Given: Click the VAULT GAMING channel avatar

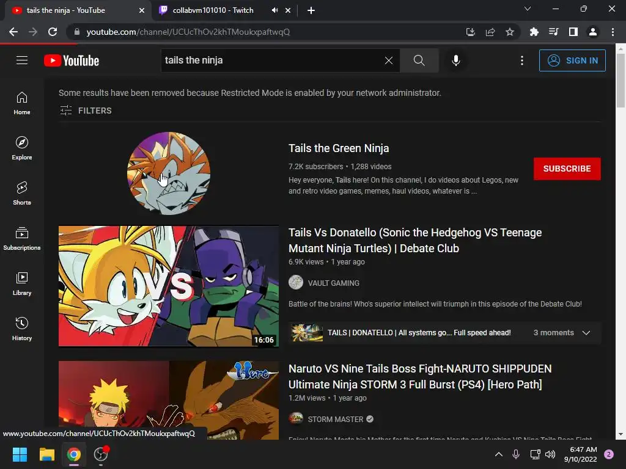Looking at the screenshot, I should (296, 282).
